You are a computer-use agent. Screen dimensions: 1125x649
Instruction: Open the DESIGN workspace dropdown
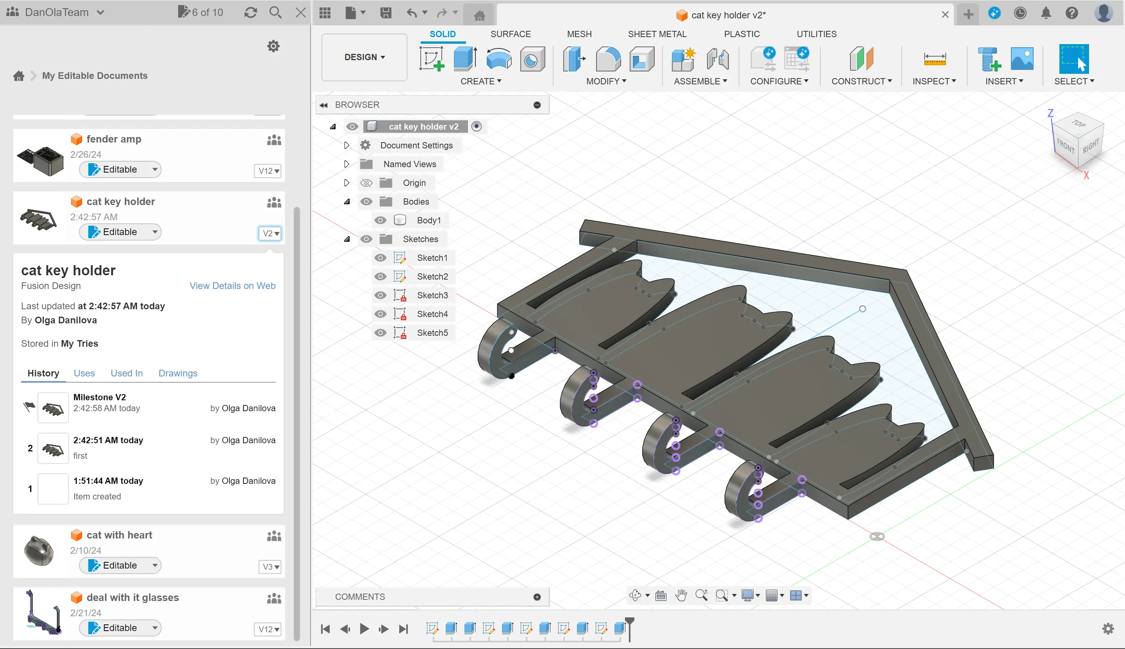(x=364, y=57)
